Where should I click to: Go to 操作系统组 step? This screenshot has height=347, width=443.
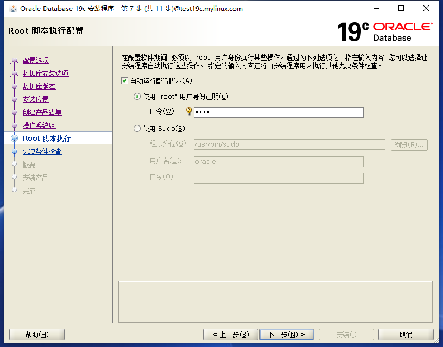[x=39, y=125]
